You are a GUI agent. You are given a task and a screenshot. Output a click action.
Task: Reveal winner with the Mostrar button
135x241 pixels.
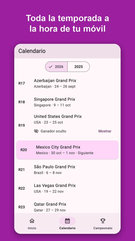tap(105, 131)
